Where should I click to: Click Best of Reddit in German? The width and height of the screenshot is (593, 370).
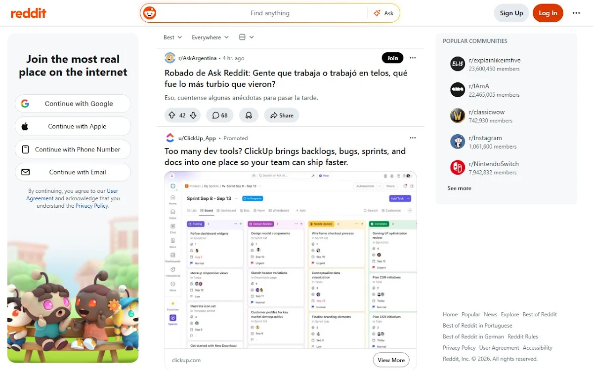473,336
